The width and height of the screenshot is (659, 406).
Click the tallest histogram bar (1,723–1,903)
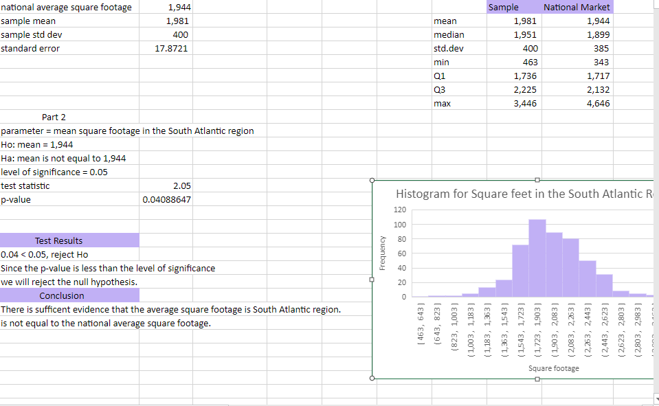point(537,258)
